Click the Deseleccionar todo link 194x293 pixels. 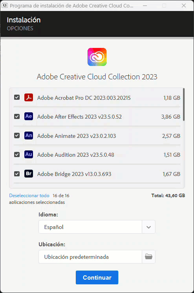click(29, 196)
